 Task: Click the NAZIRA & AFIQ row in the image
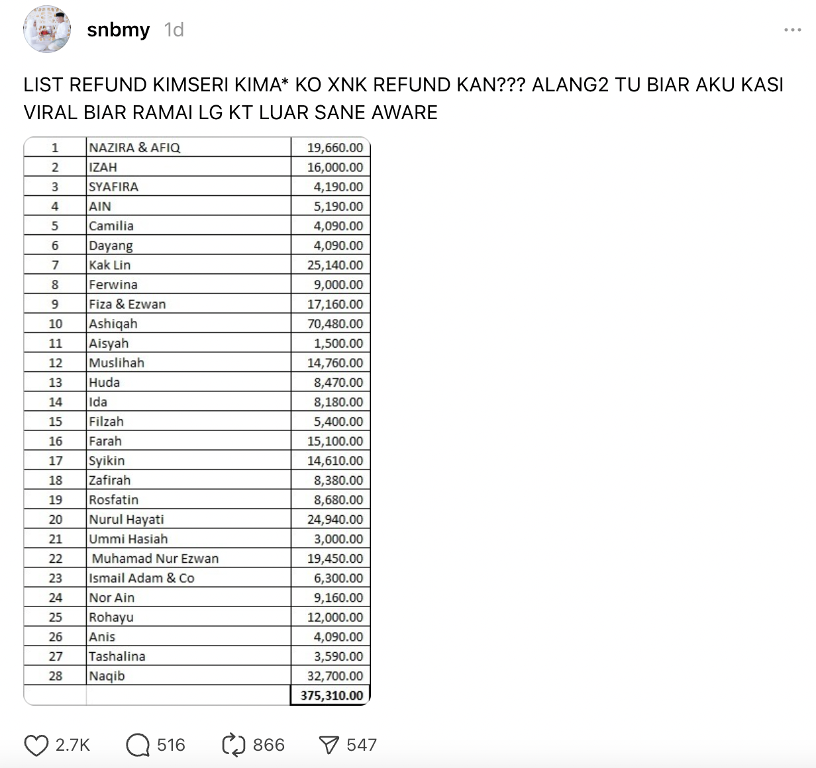pos(134,148)
